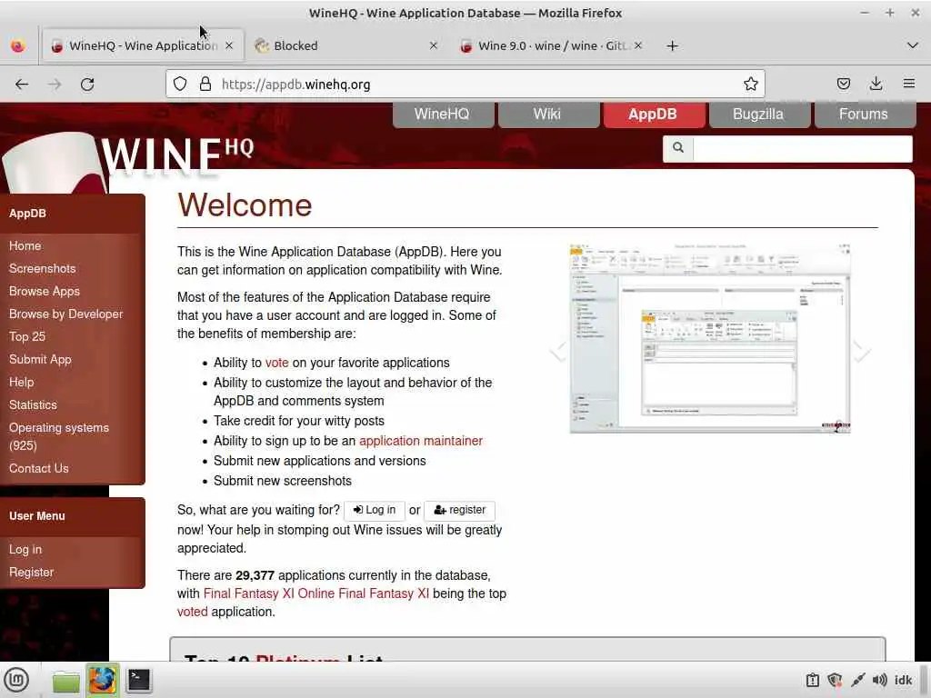Reload the current page
The image size is (931, 698).
[x=87, y=85]
